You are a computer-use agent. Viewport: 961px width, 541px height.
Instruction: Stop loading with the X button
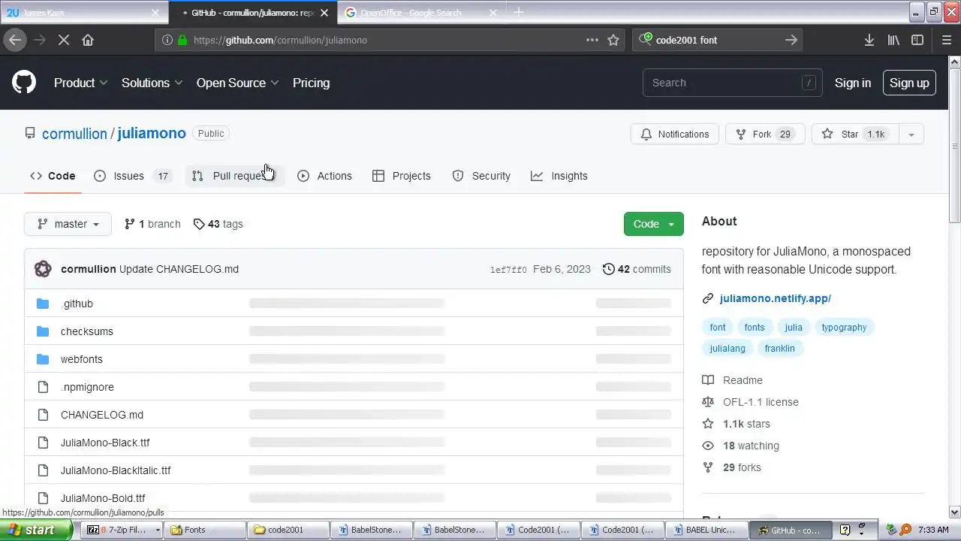[x=64, y=40]
